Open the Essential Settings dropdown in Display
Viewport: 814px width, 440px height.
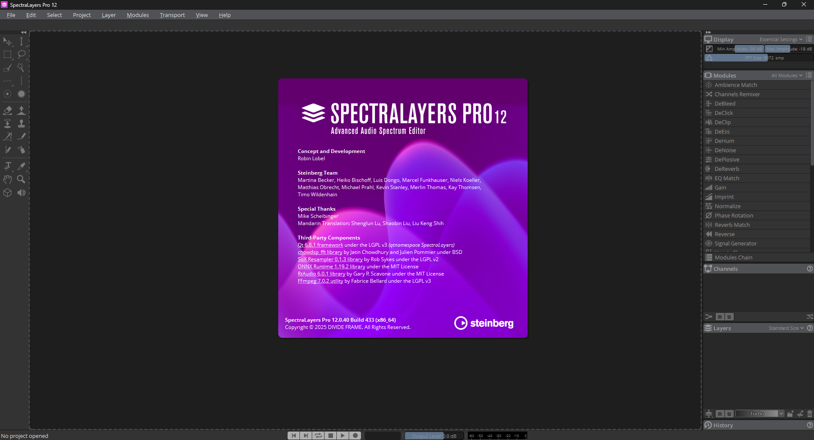point(780,39)
